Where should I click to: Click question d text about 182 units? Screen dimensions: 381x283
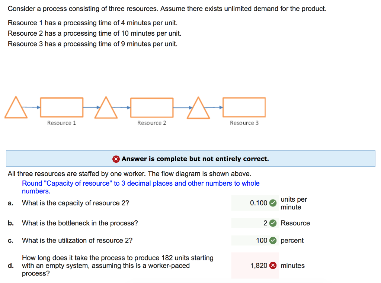[x=118, y=266]
